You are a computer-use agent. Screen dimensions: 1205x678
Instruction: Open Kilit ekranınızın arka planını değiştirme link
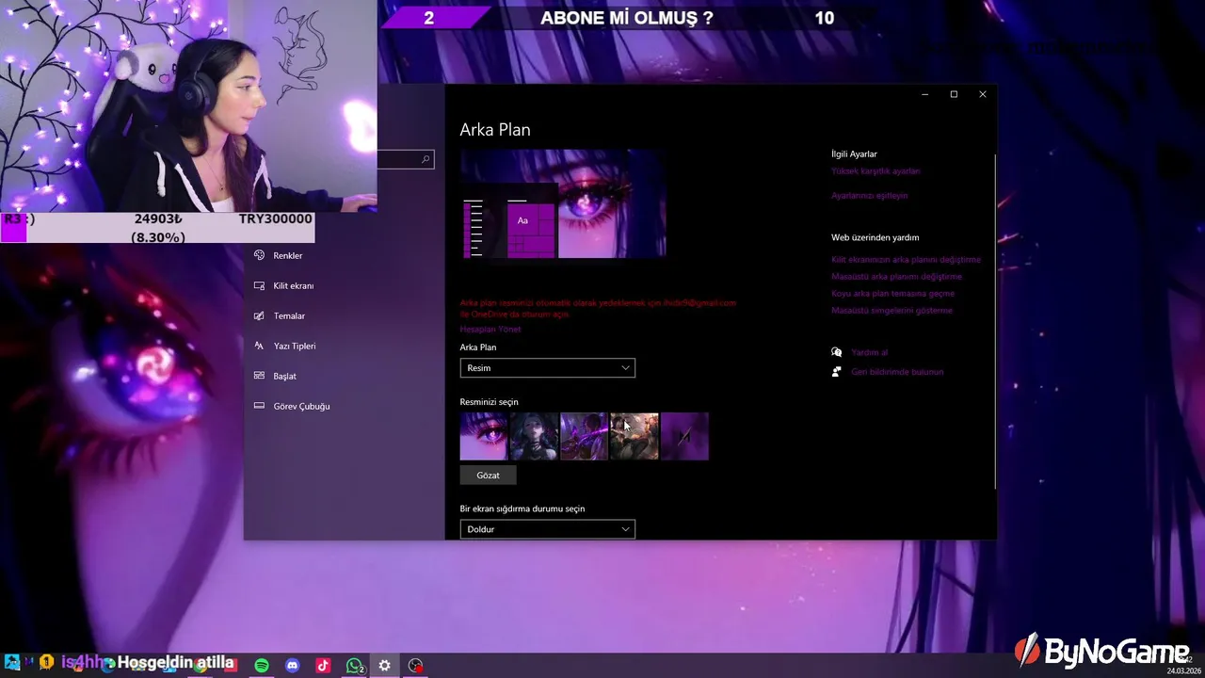click(906, 260)
